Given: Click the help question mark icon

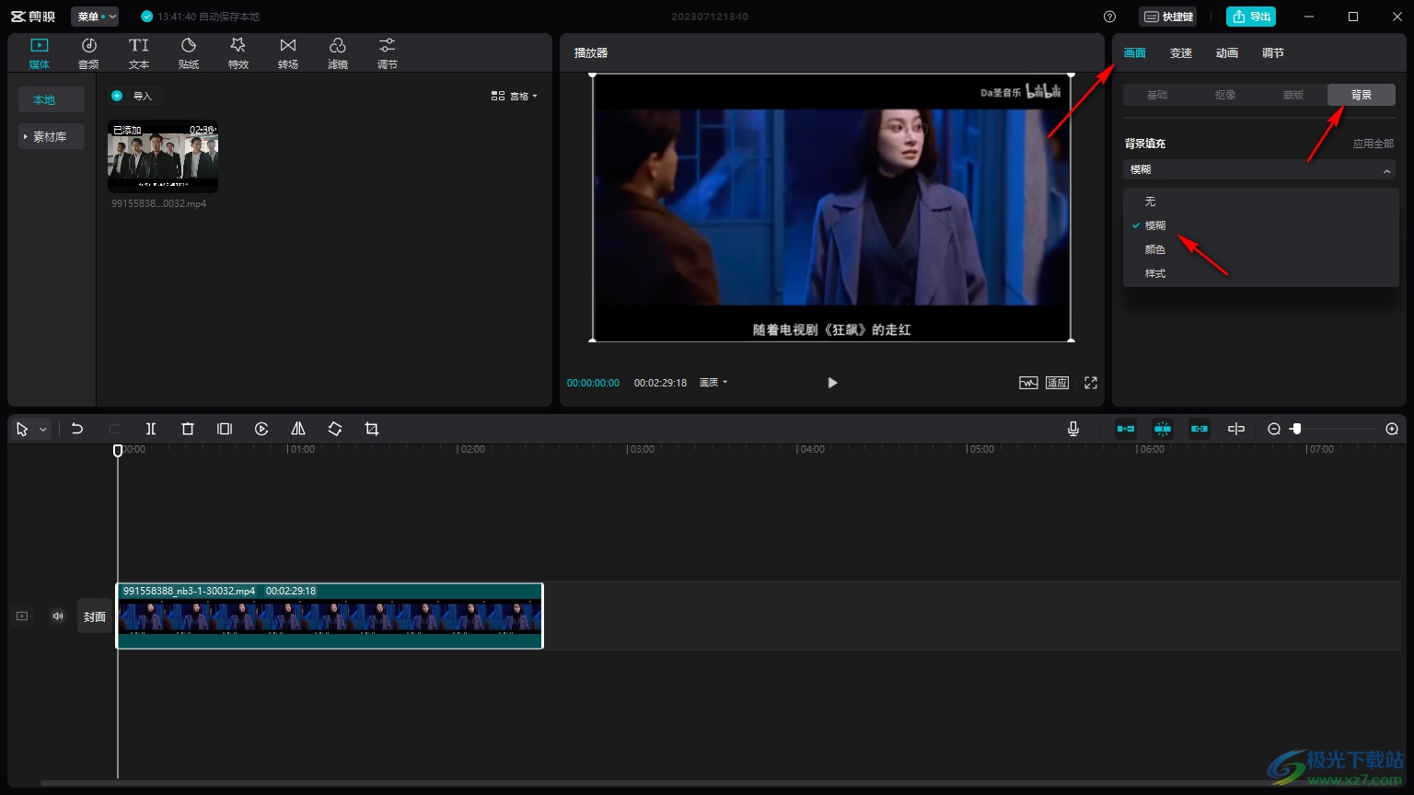Looking at the screenshot, I should [x=1109, y=17].
